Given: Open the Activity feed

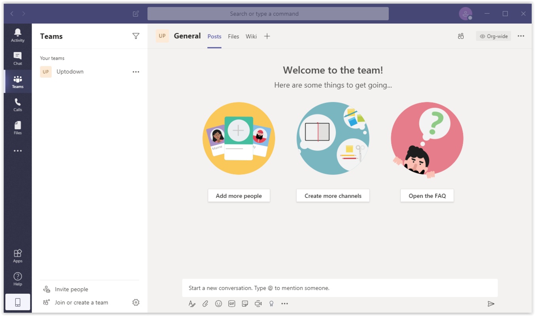Looking at the screenshot, I should (x=17, y=35).
